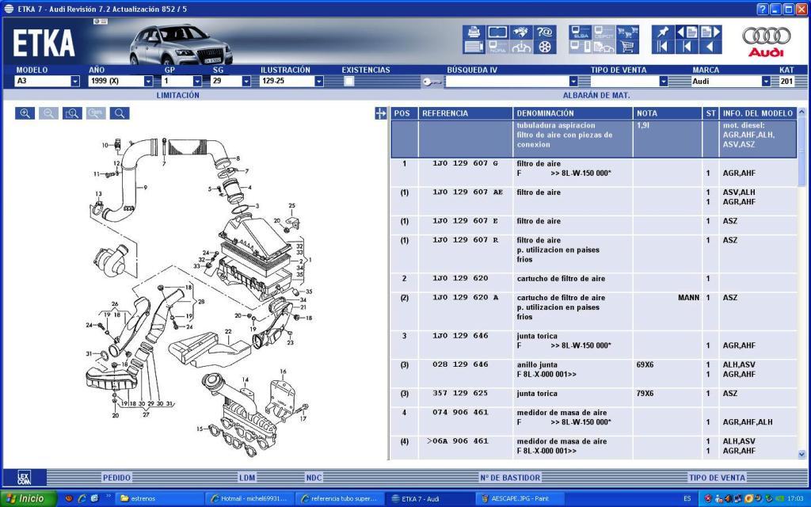Toggle the Existencias checkbox
This screenshot has height=507, width=811.
[x=349, y=82]
